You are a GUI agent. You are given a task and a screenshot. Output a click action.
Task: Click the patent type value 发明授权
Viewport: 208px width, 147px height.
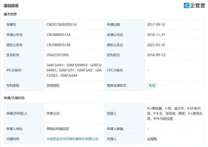(x=53, y=86)
